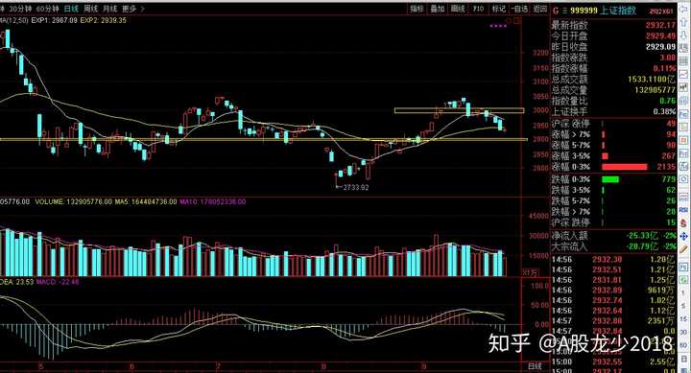
Task: Click the 1-minute period shortcut in right toolbar
Action: pyautogui.click(x=683, y=292)
